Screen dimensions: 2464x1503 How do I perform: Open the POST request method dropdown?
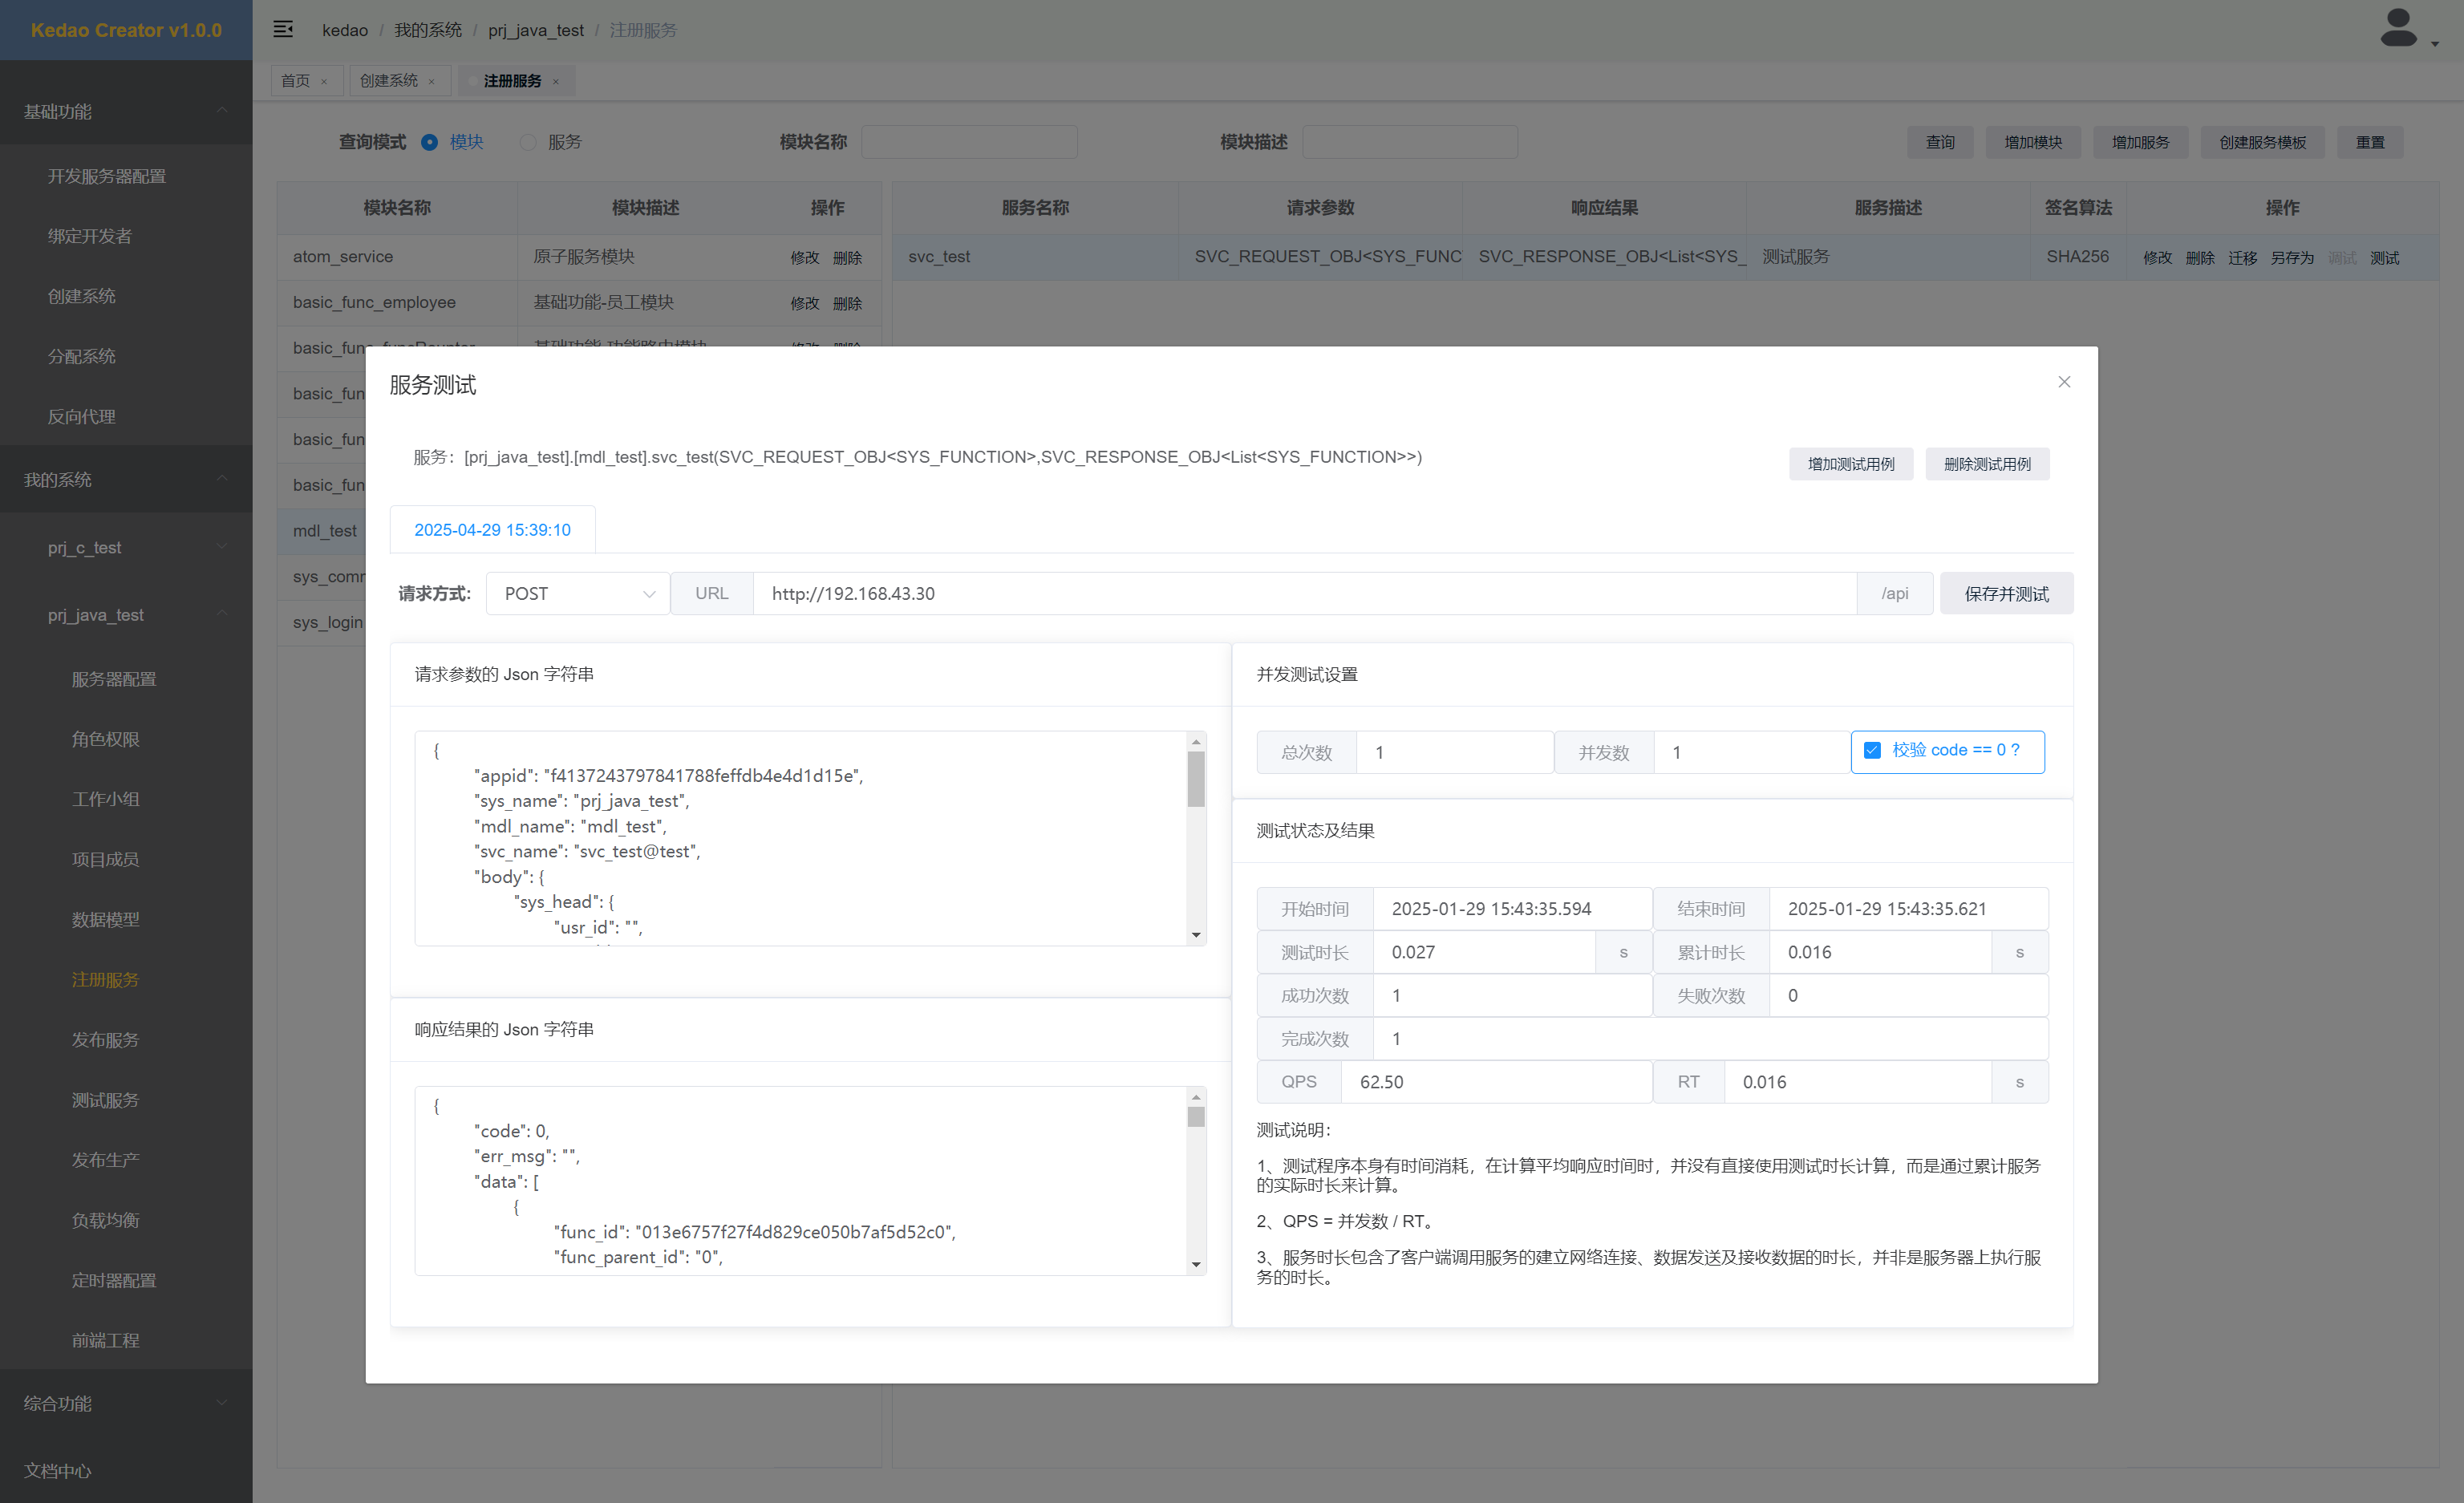(577, 594)
